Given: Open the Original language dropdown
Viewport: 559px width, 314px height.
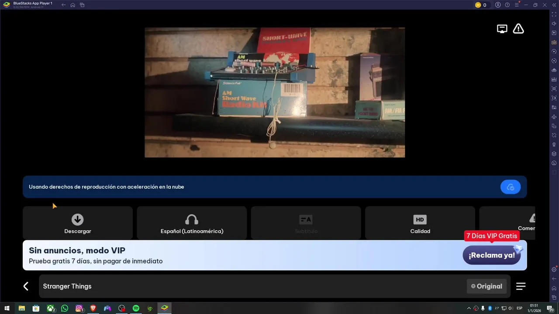Looking at the screenshot, I should [x=487, y=286].
